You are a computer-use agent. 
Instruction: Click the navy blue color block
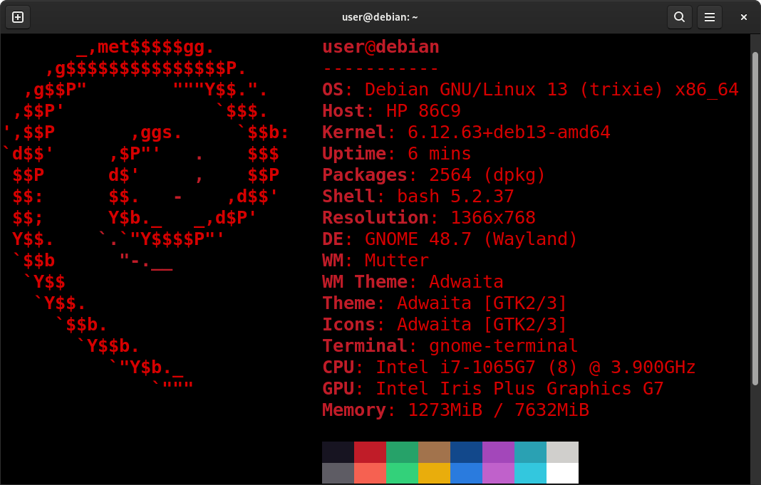466,452
